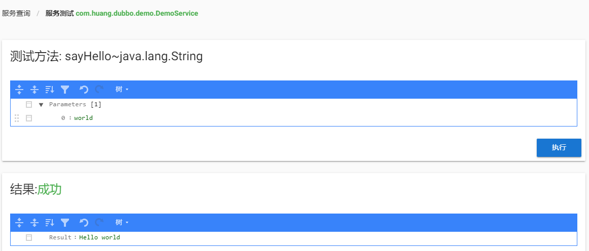The height and width of the screenshot is (251, 589).
Task: Expand all fields in result editor
Action: (19, 223)
